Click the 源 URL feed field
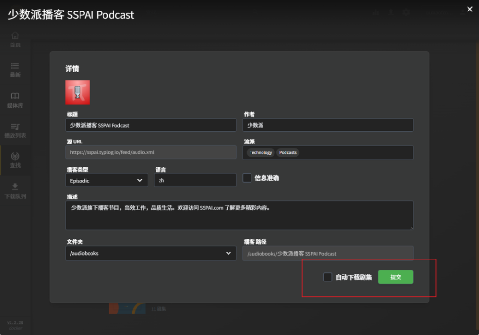 point(150,152)
